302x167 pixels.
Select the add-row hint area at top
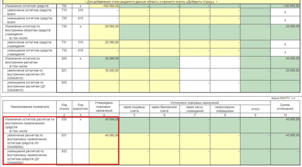coord(151,2)
